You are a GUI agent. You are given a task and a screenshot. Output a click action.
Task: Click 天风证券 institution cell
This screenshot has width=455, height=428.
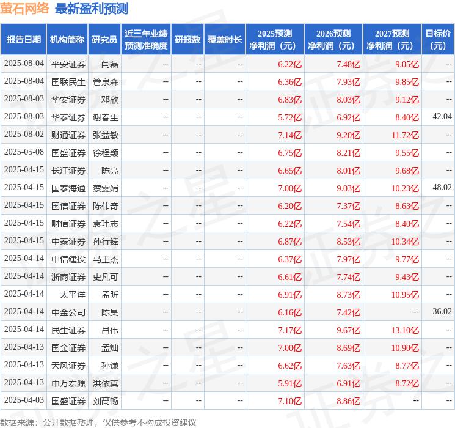point(68,365)
